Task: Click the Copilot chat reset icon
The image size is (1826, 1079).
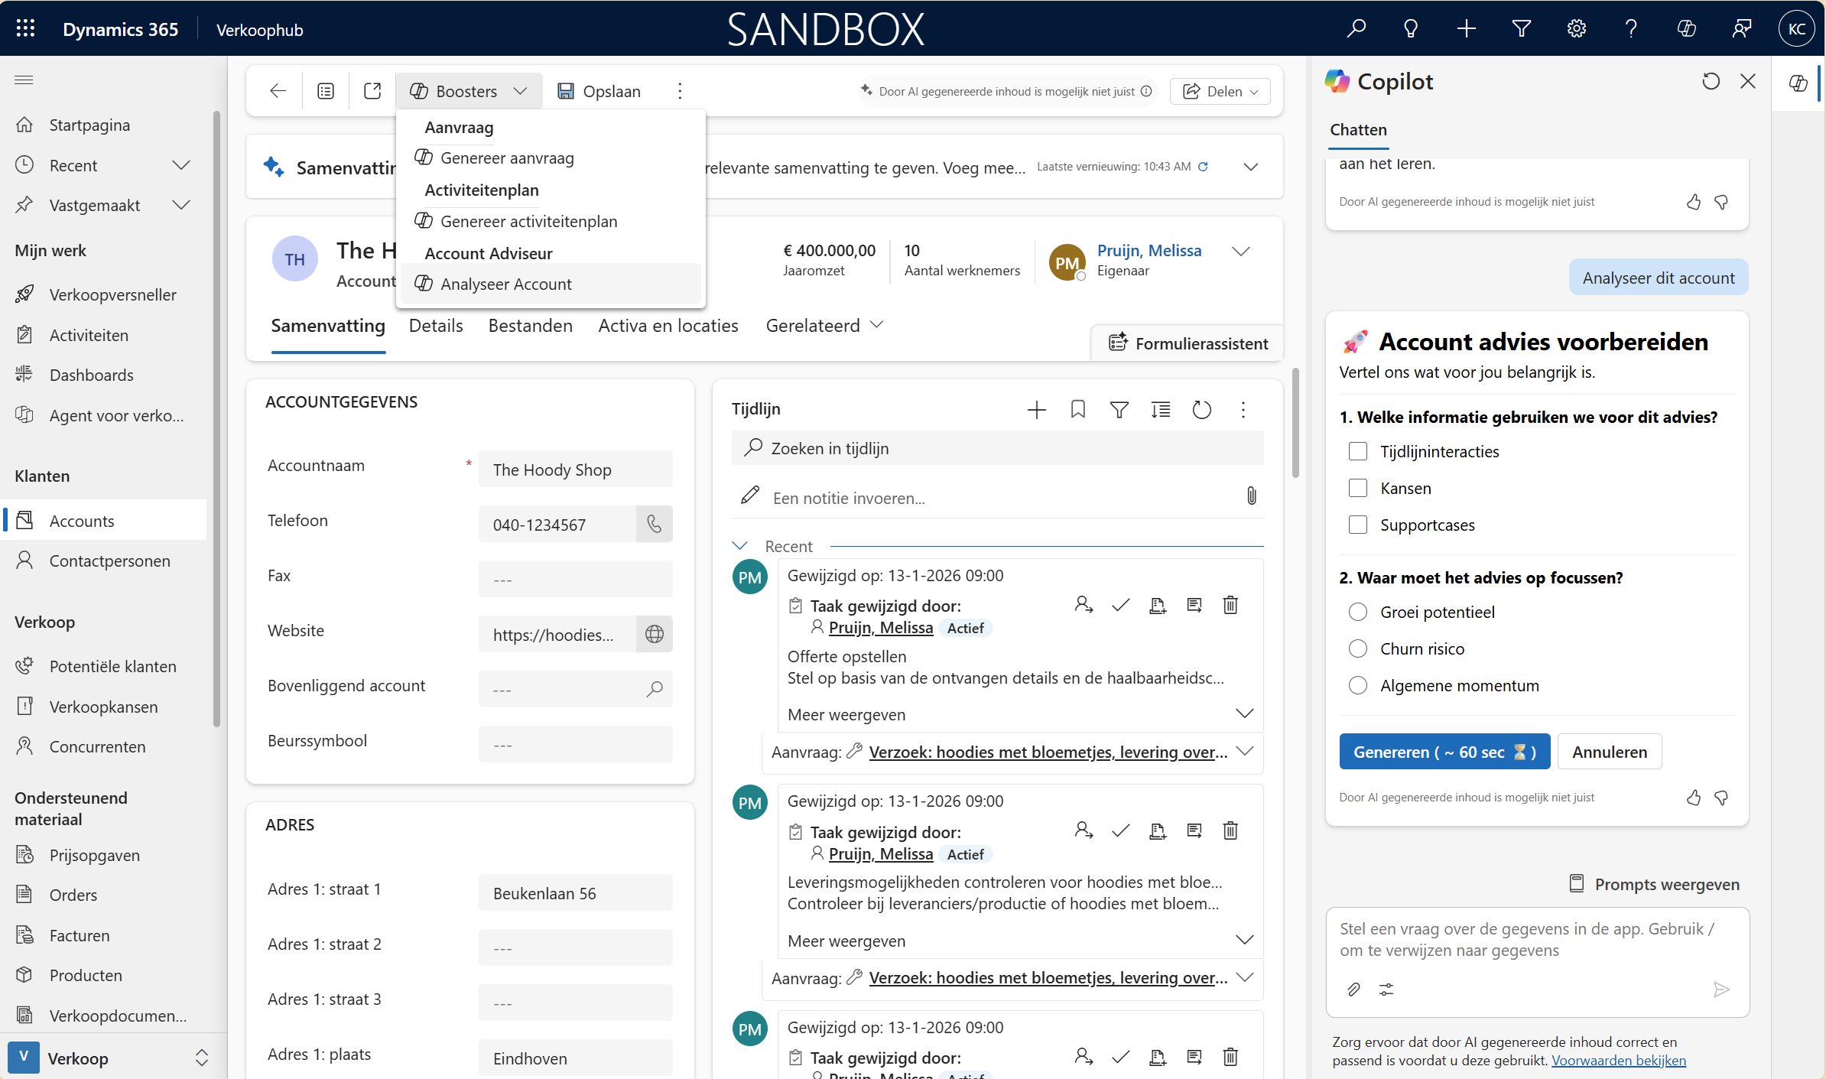Action: pyautogui.click(x=1711, y=81)
